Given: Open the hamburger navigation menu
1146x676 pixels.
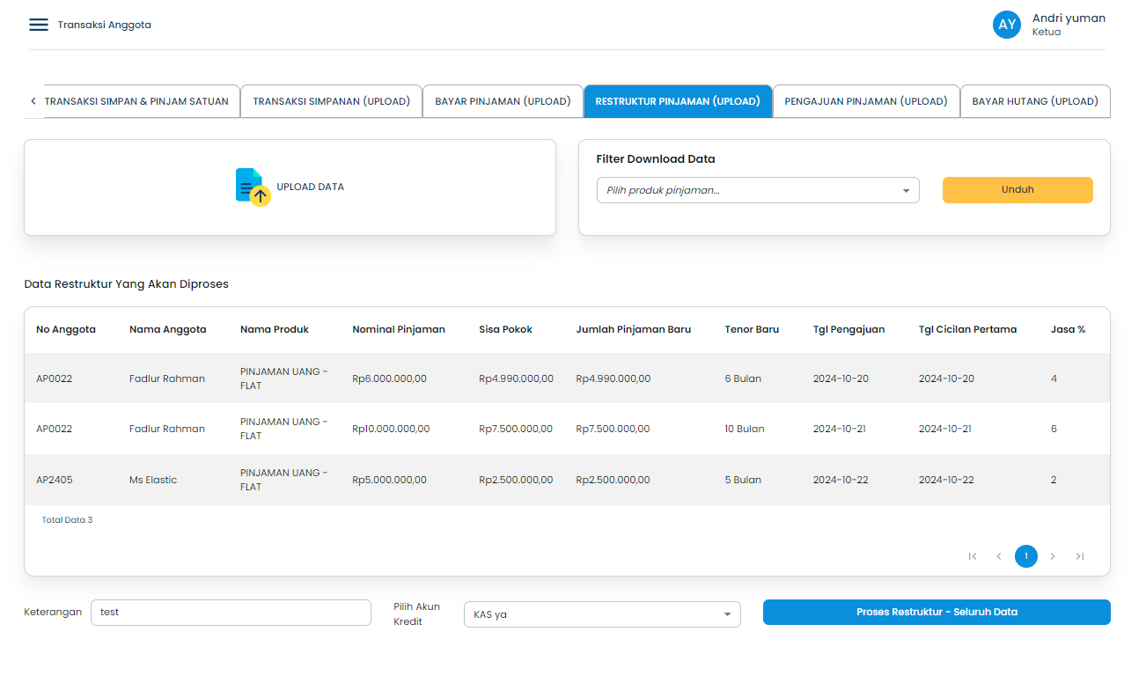Looking at the screenshot, I should tap(39, 25).
